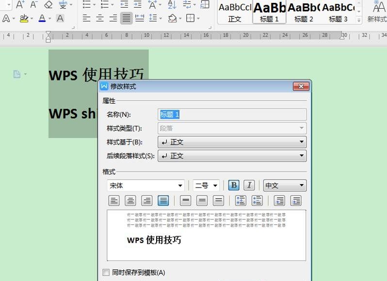Select the 标题 2 style in the gallery
Image resolution: width=387 pixels, height=281 pixels.
(x=304, y=12)
